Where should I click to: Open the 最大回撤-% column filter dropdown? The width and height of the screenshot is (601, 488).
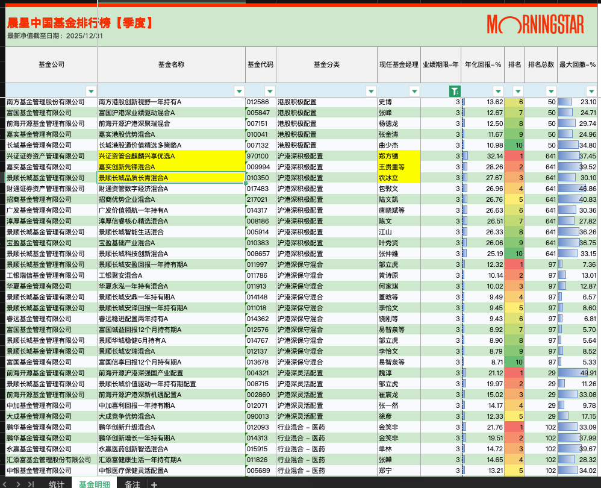[x=591, y=91]
